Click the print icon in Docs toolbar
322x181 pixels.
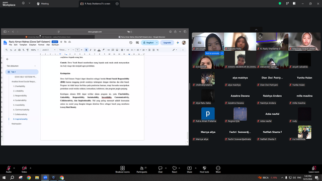(x=19, y=50)
